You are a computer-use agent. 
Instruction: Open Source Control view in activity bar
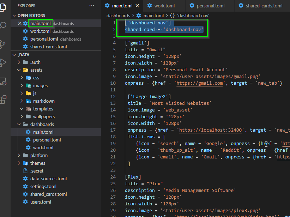tap(2, 44)
